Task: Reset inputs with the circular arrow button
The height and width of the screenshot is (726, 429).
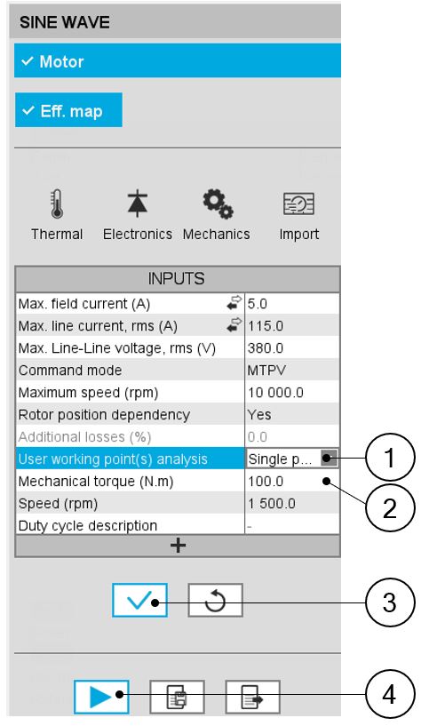Action: 215,600
